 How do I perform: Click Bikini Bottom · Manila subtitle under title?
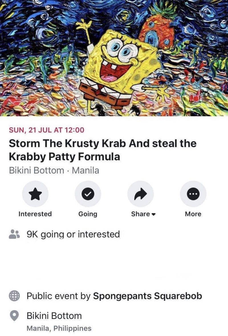(54, 171)
